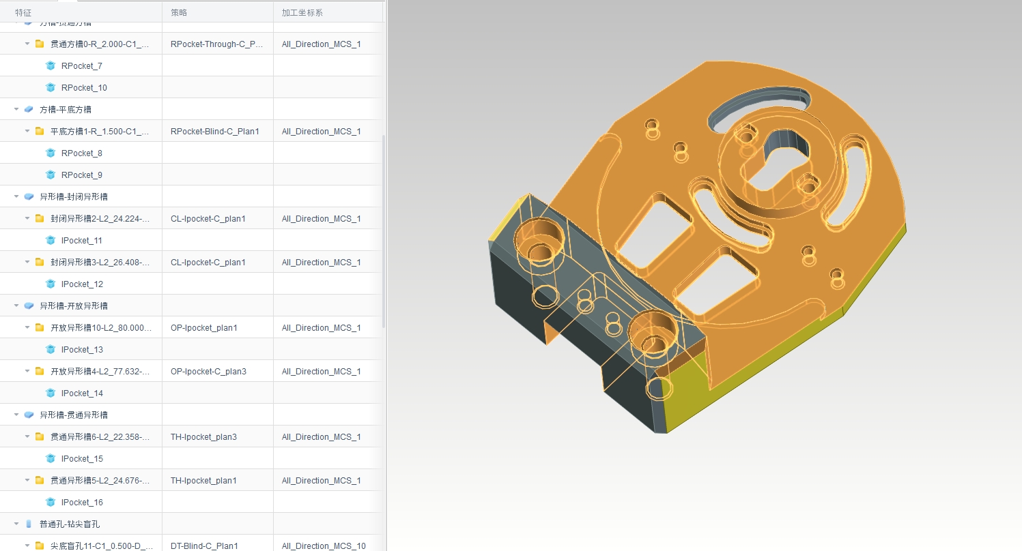Select CL-Ipocket-C_plan1 in the 封闭异形槽2 row
The width and height of the screenshot is (1022, 551).
(x=218, y=218)
